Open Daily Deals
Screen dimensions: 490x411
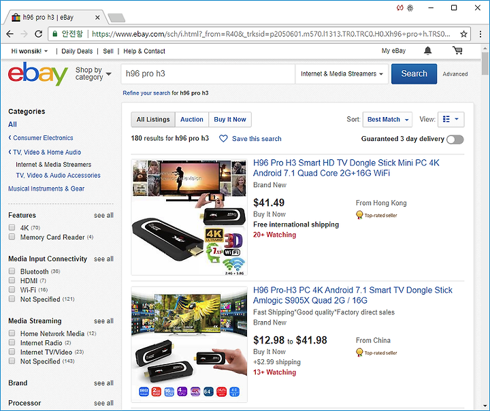pos(77,51)
